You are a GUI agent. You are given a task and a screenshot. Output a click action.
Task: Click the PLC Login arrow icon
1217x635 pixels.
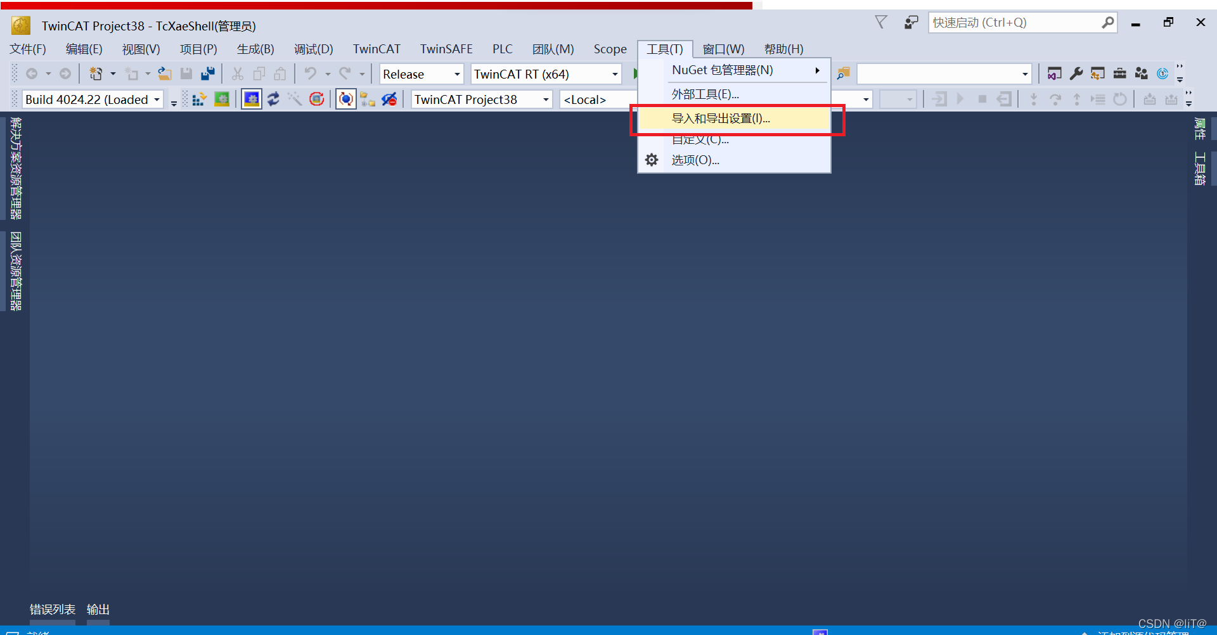(940, 99)
